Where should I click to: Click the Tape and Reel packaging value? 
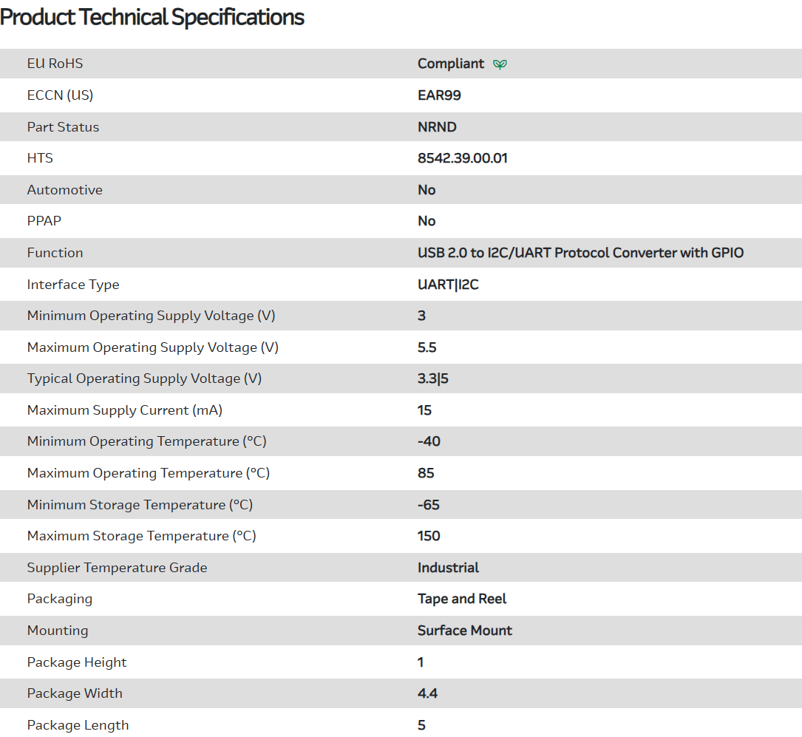pyautogui.click(x=462, y=599)
